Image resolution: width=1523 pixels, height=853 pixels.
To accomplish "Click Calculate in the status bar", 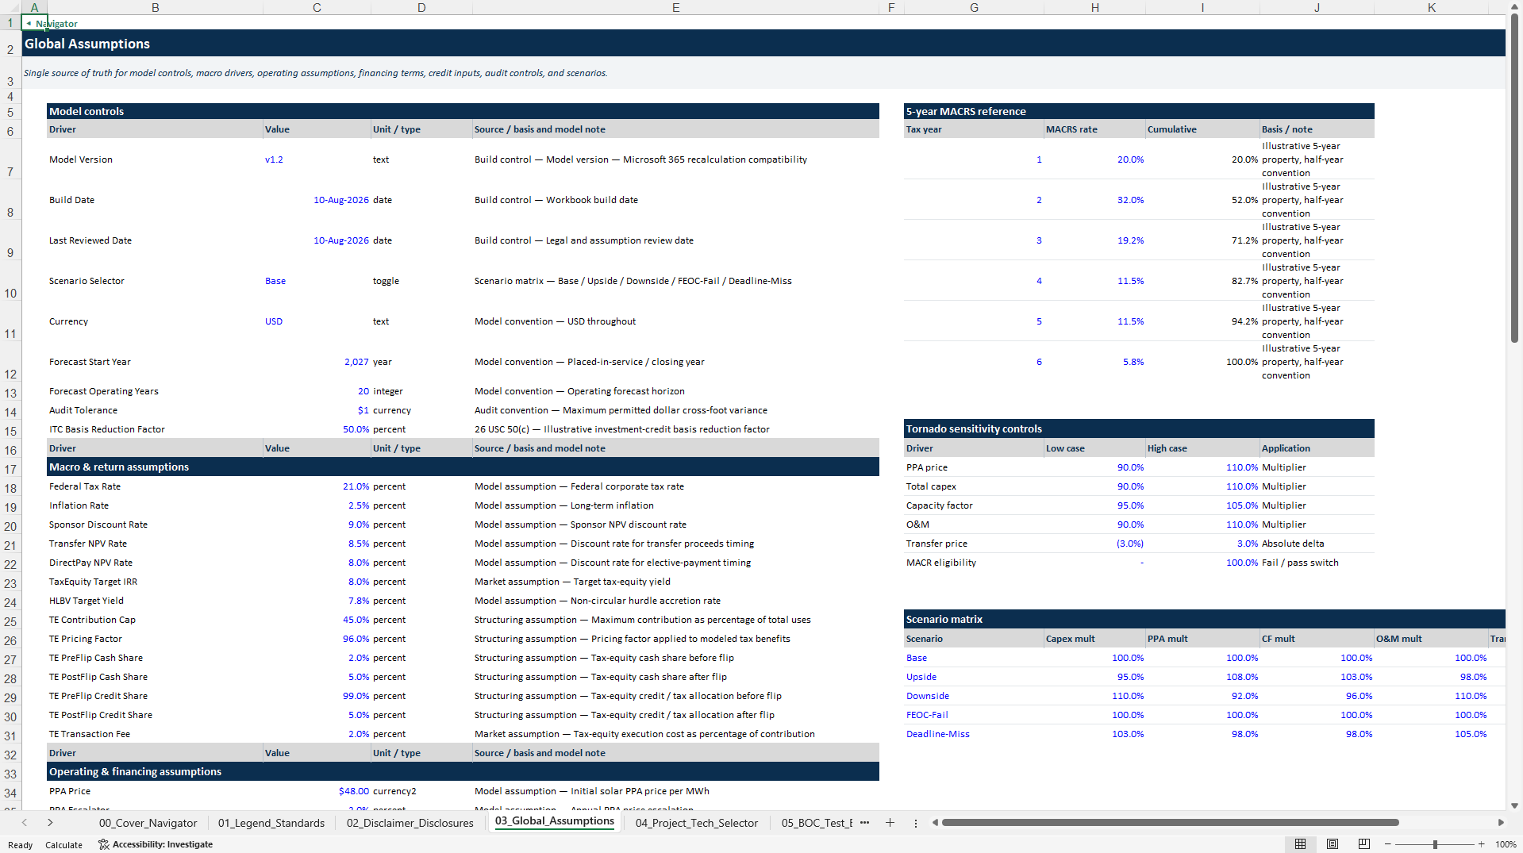I will pos(63,845).
